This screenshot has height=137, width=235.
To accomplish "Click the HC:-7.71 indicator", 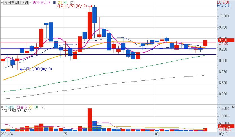I will point(224,6).
